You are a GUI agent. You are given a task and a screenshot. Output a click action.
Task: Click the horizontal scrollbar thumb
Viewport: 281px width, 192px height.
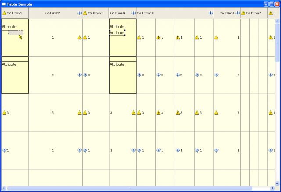click(x=130, y=188)
